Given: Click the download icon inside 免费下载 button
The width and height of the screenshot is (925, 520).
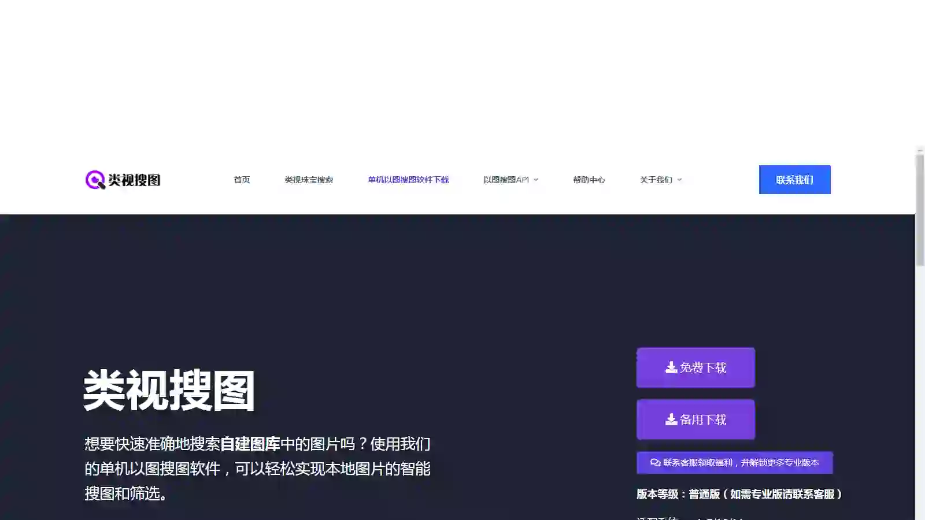Looking at the screenshot, I should point(671,366).
